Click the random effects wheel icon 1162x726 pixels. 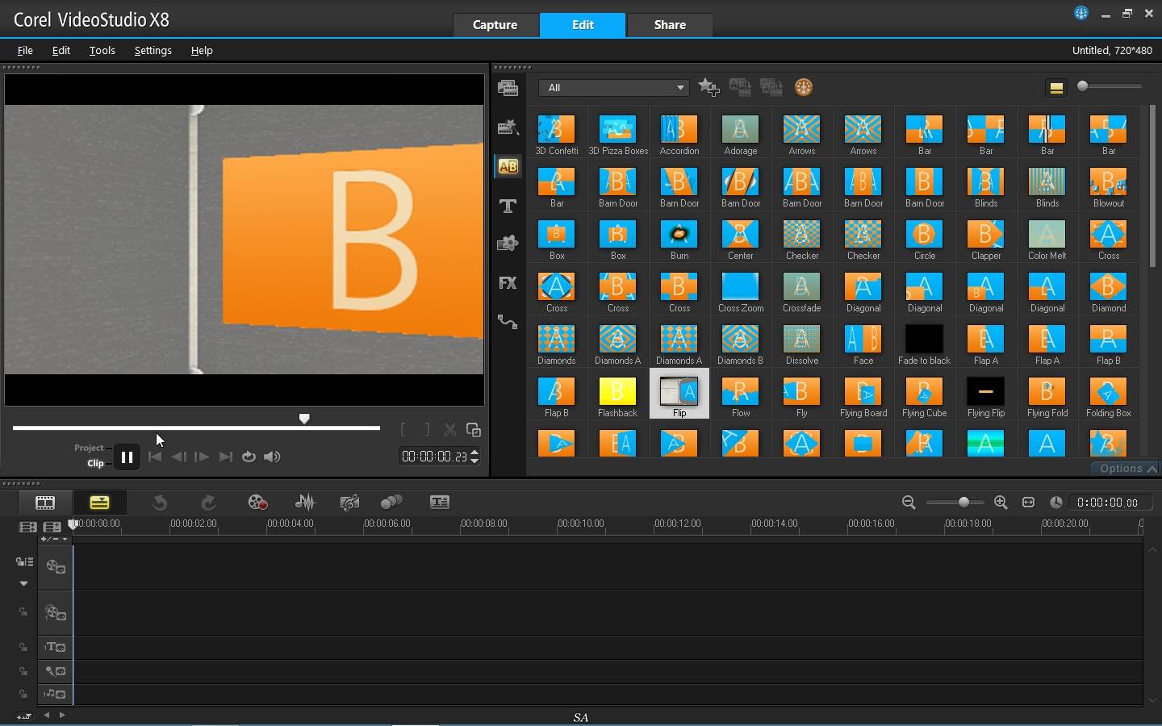(803, 87)
